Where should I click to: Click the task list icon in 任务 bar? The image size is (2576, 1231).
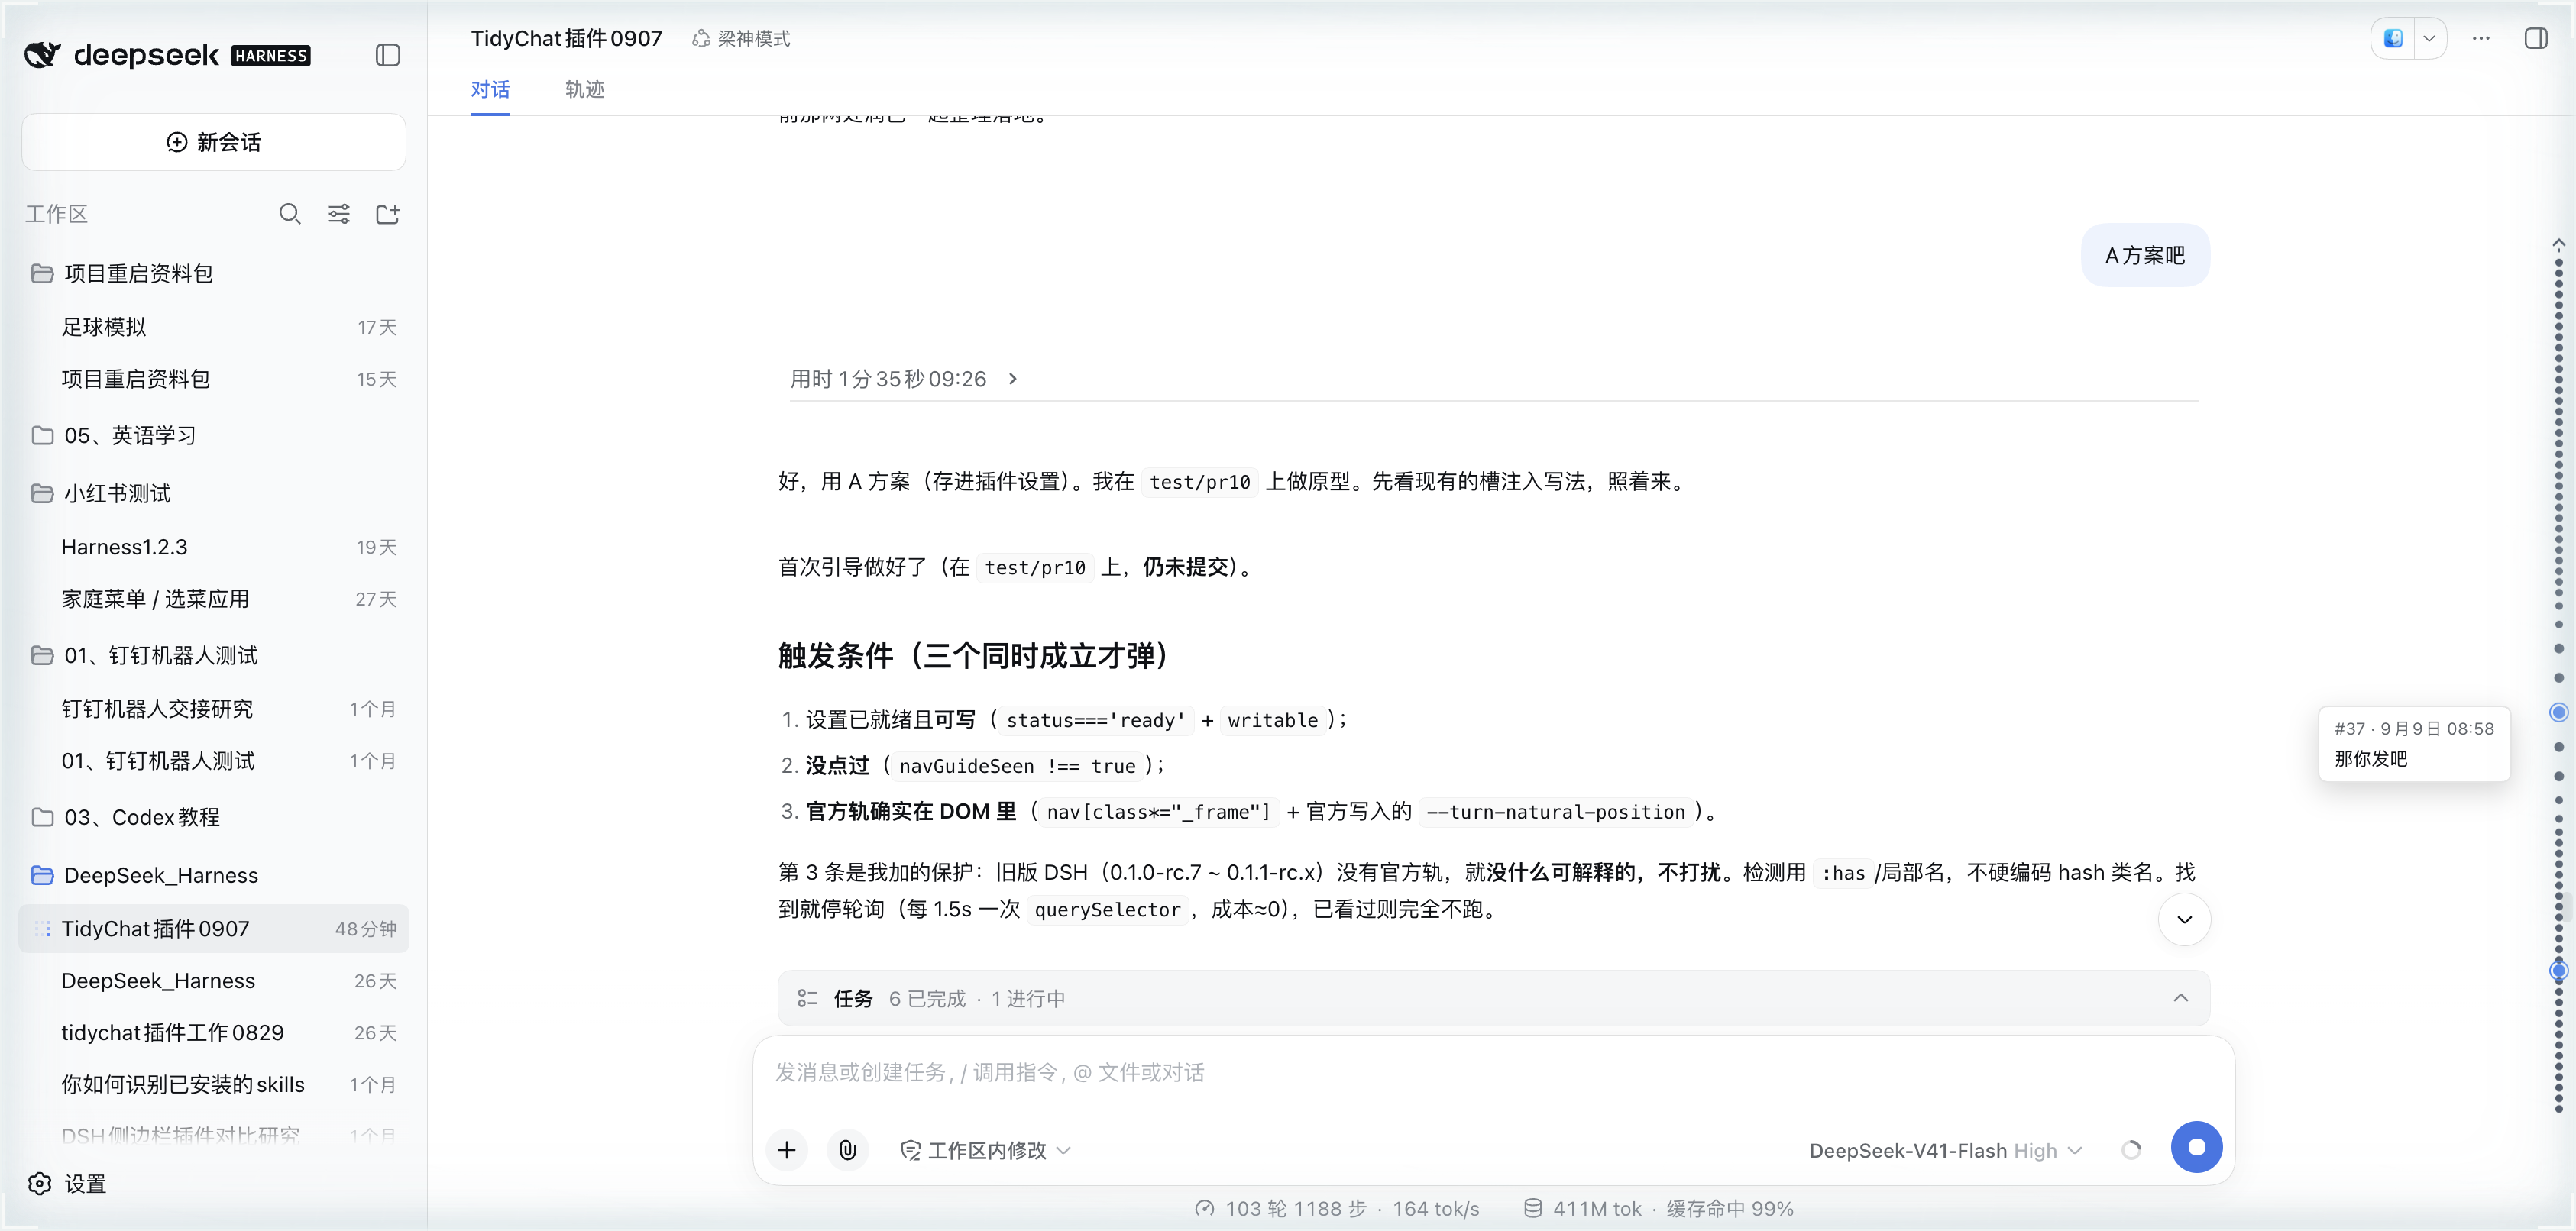coord(807,998)
